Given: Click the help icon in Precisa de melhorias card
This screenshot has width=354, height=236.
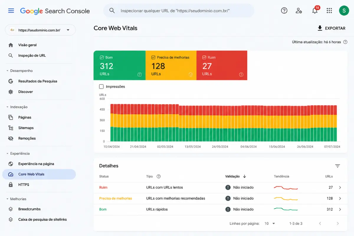Looking at the screenshot, I should (x=190, y=75).
